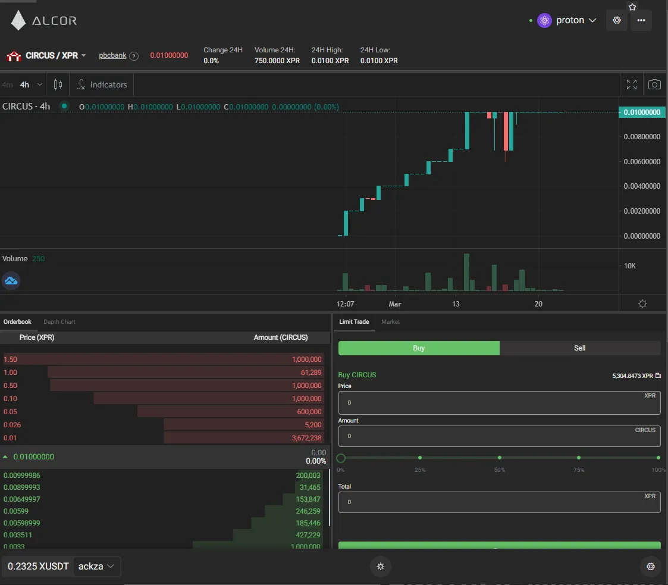Click the wallet balance icon next to XPR
This screenshot has width=668, height=585.
pos(658,376)
